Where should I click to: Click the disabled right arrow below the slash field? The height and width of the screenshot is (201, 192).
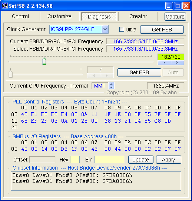[x=107, y=75]
